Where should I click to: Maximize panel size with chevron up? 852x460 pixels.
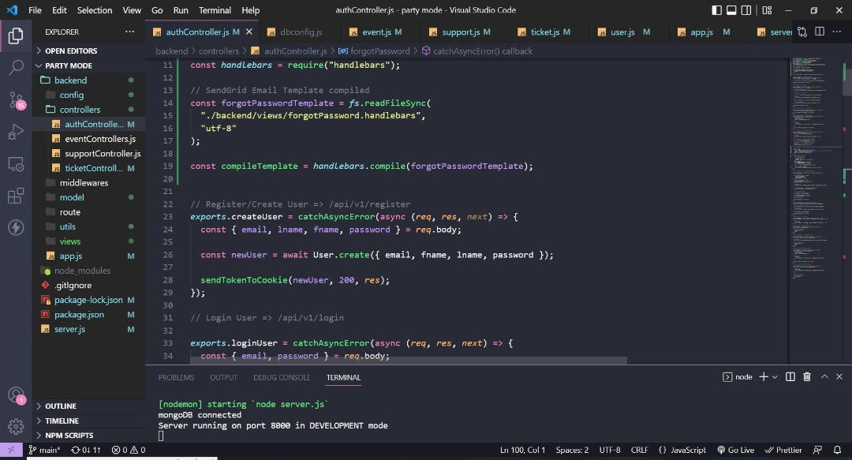coord(824,377)
